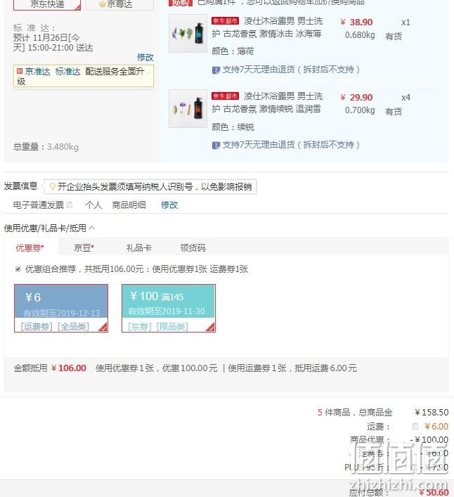Screen dimensions: 454x497
Task: Click the 7-day return icon under second product
Action: coord(216,146)
